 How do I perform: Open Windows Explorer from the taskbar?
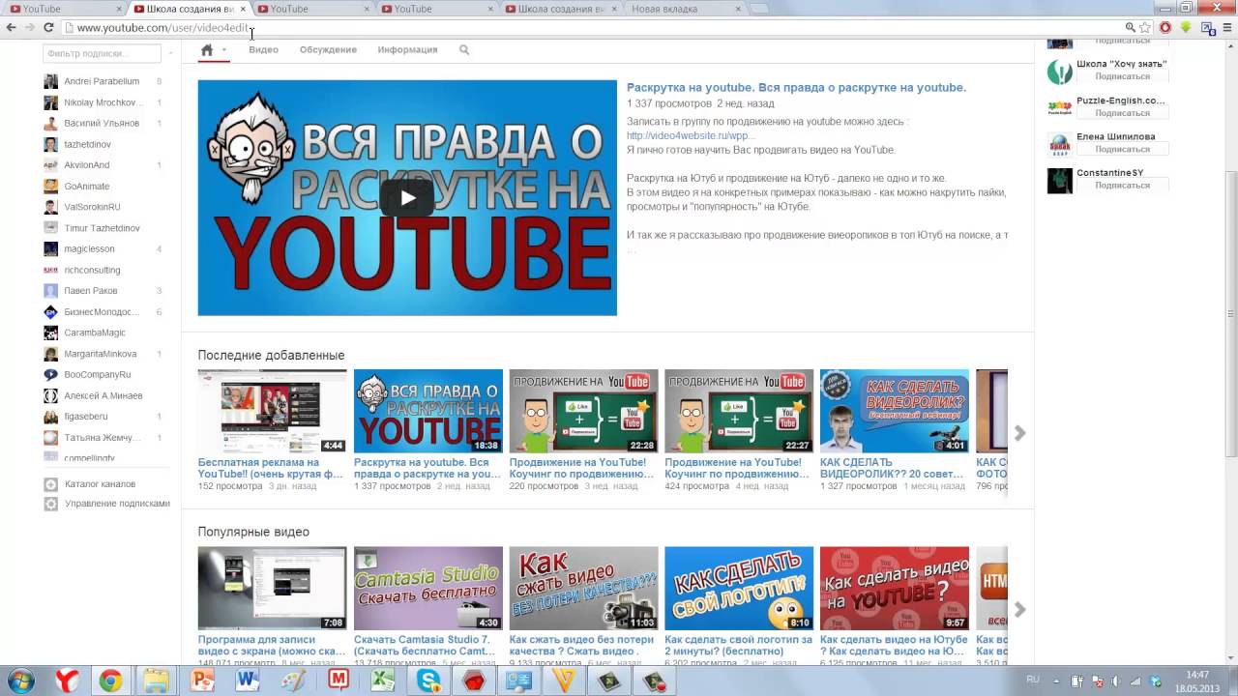156,681
